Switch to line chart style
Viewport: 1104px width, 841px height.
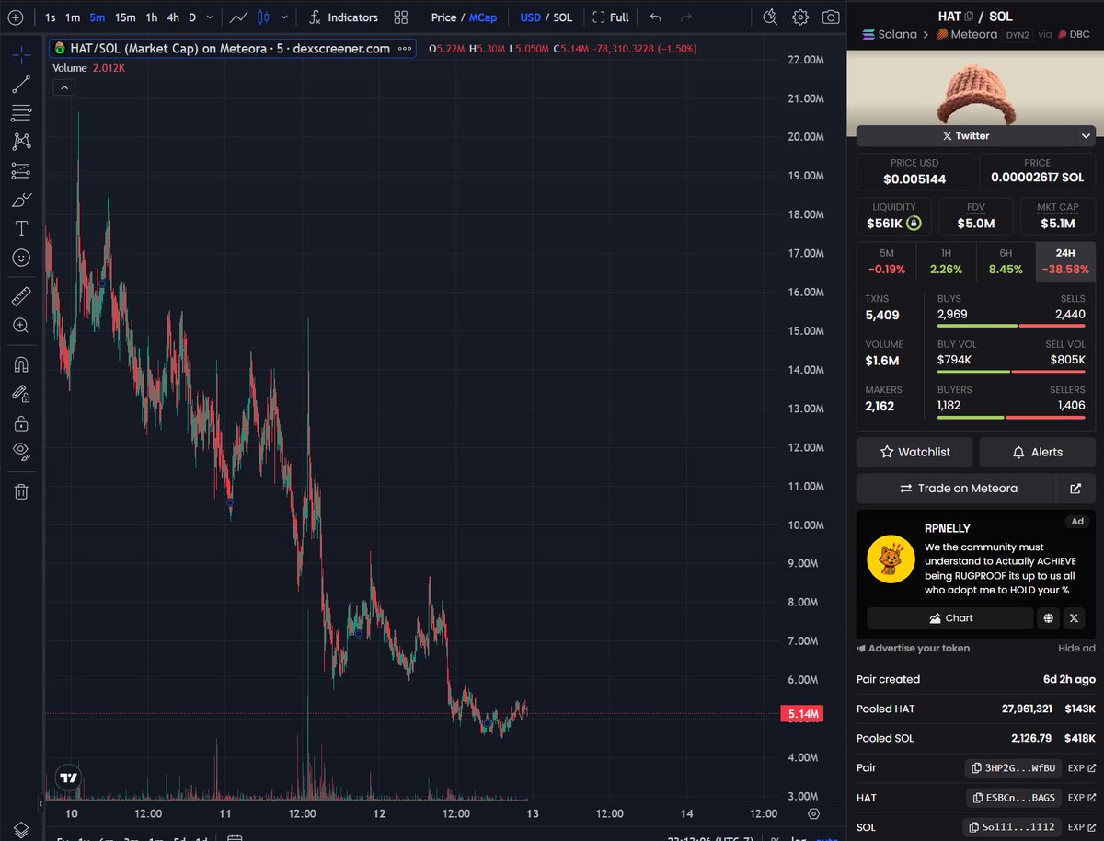pyautogui.click(x=239, y=17)
